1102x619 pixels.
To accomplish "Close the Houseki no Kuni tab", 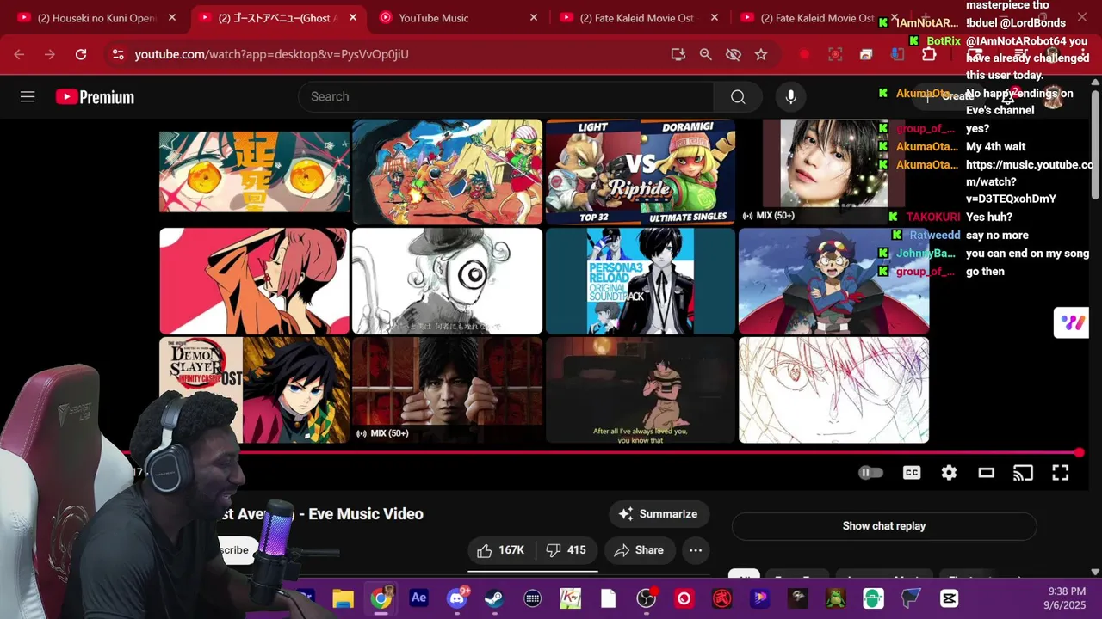I will point(172,18).
